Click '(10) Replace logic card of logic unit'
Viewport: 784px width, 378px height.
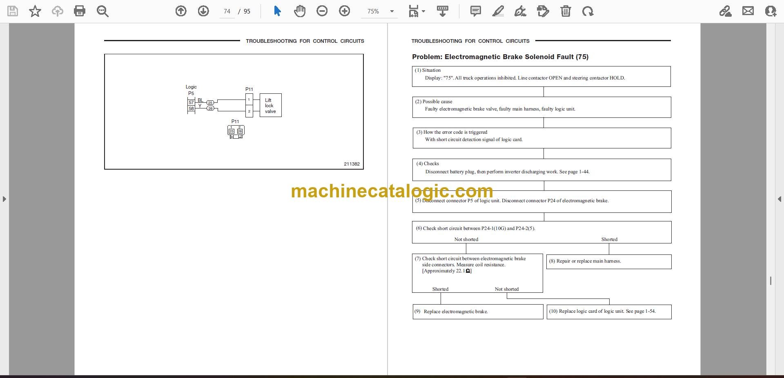587,311
